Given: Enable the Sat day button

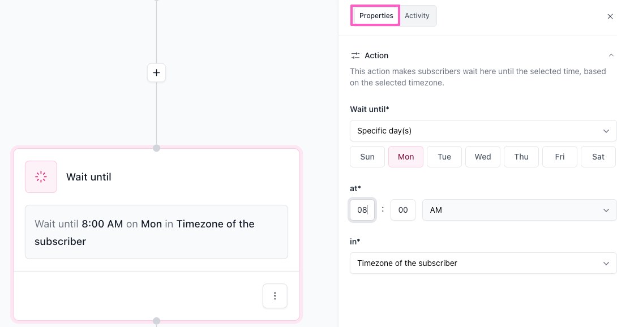Looking at the screenshot, I should pos(598,157).
